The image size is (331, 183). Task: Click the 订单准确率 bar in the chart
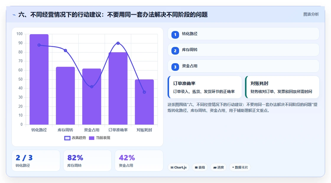118,88
